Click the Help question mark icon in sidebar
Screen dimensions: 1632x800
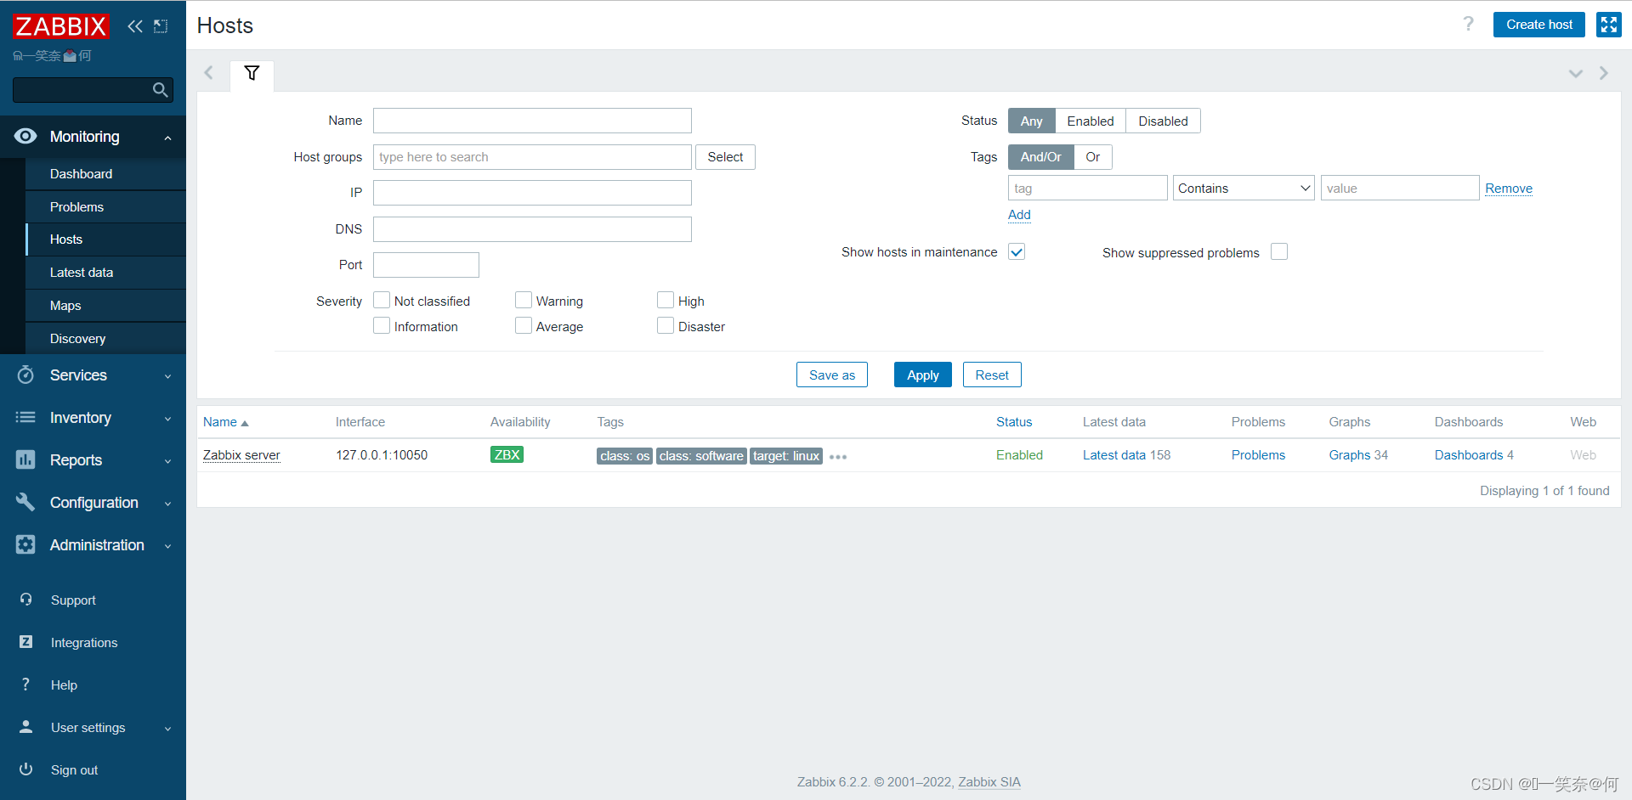point(25,685)
